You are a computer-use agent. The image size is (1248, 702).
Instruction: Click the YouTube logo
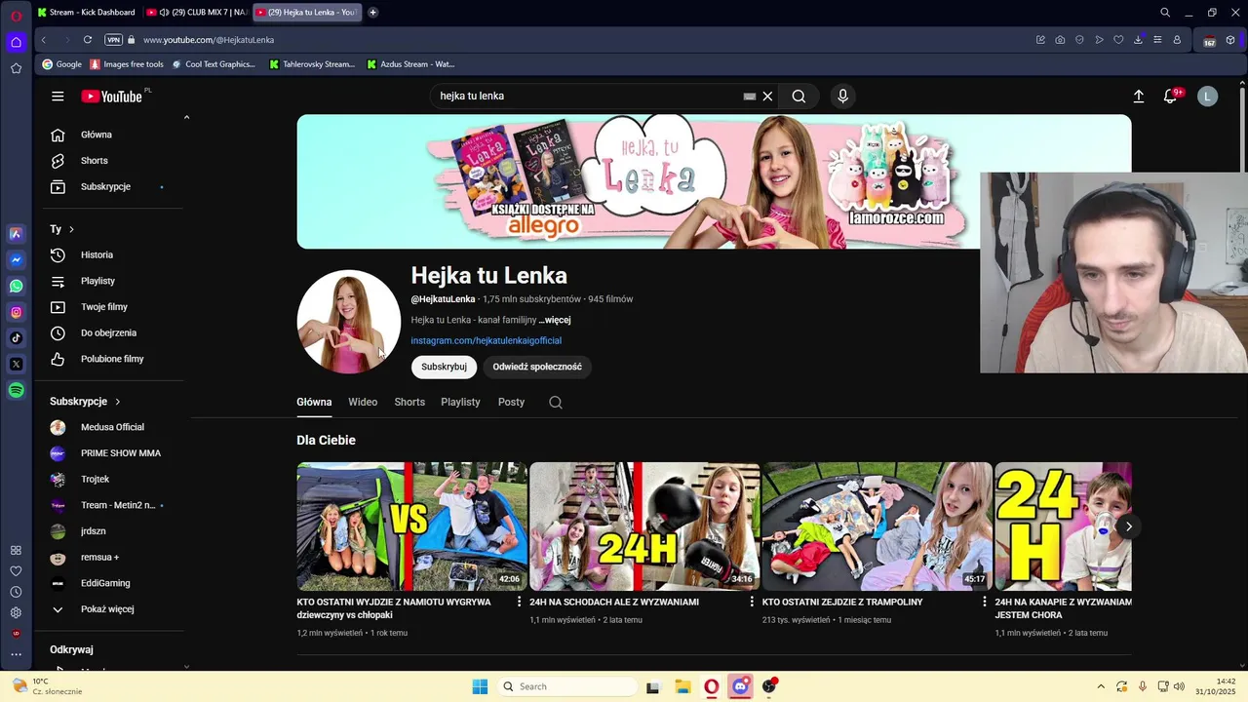tap(111, 96)
